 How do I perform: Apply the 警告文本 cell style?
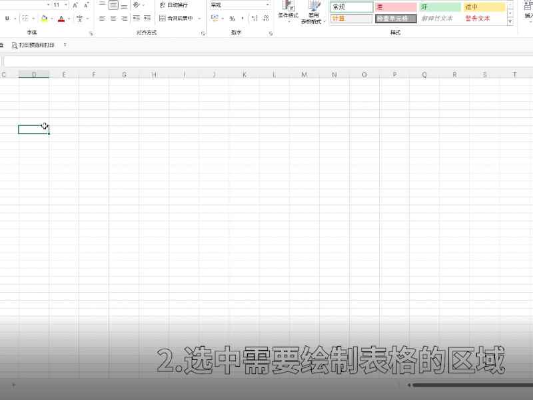point(478,18)
